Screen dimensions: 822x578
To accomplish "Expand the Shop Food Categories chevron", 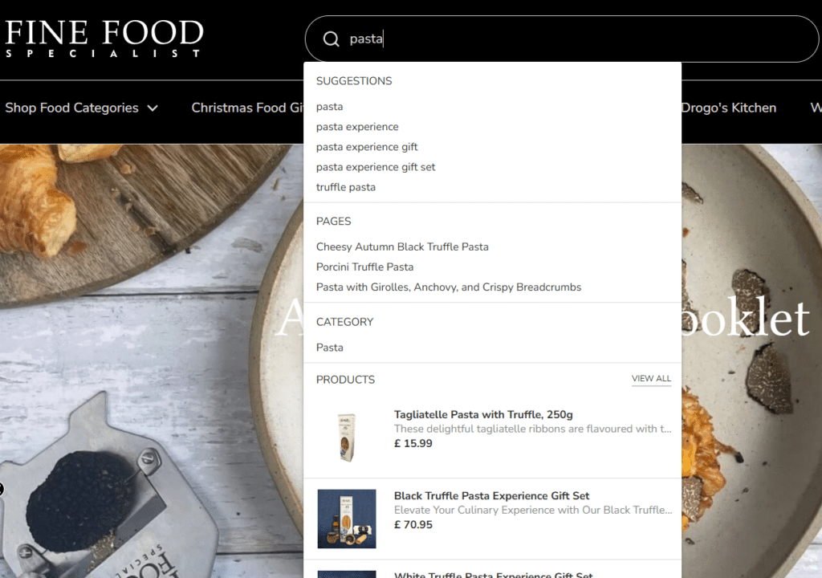I will [x=153, y=108].
